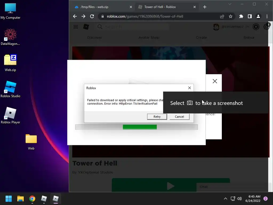This screenshot has width=273, height=205.
Task: Open Robux navigation link
Action: point(249,37)
